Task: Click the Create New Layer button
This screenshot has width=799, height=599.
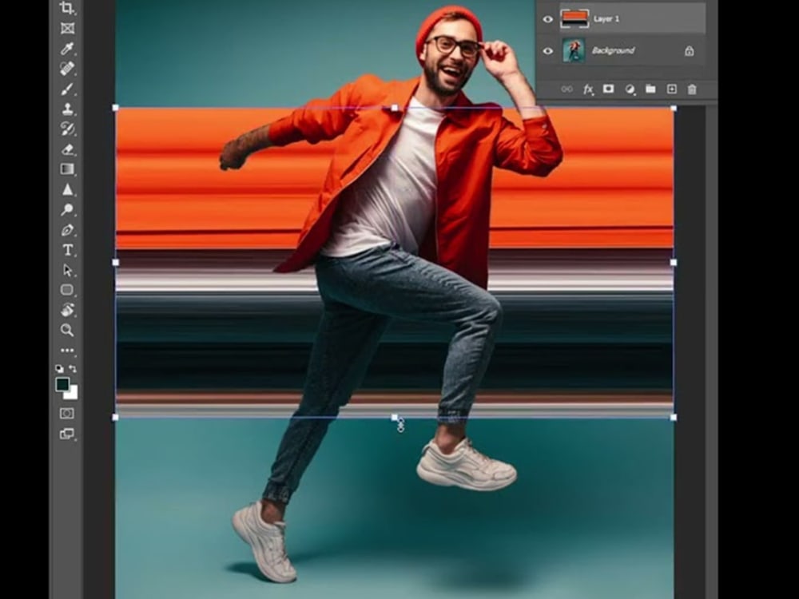Action: click(x=671, y=89)
